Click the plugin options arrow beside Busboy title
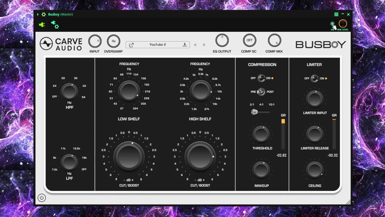 38,14
